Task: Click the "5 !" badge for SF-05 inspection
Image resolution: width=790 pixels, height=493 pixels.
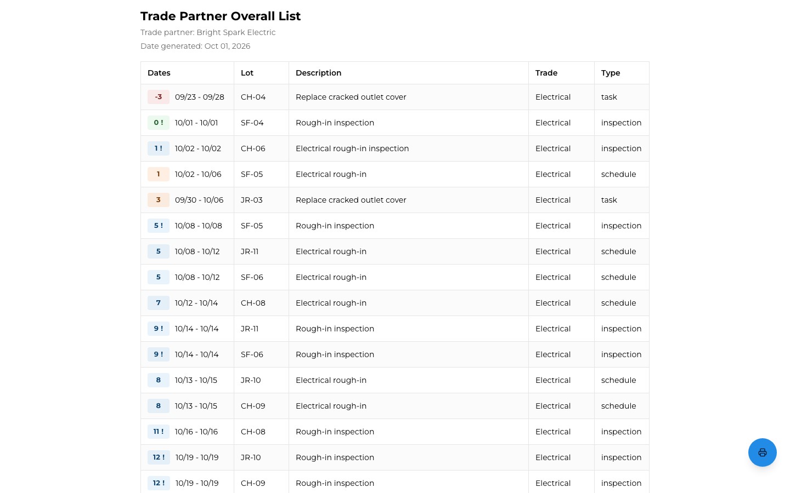Action: point(159,226)
